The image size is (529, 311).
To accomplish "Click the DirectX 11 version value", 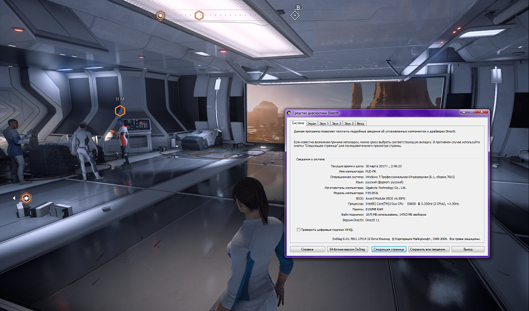I will pyautogui.click(x=372, y=220).
